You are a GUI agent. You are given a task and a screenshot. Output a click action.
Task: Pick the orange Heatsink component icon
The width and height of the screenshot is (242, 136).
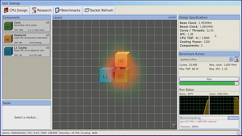8,39
